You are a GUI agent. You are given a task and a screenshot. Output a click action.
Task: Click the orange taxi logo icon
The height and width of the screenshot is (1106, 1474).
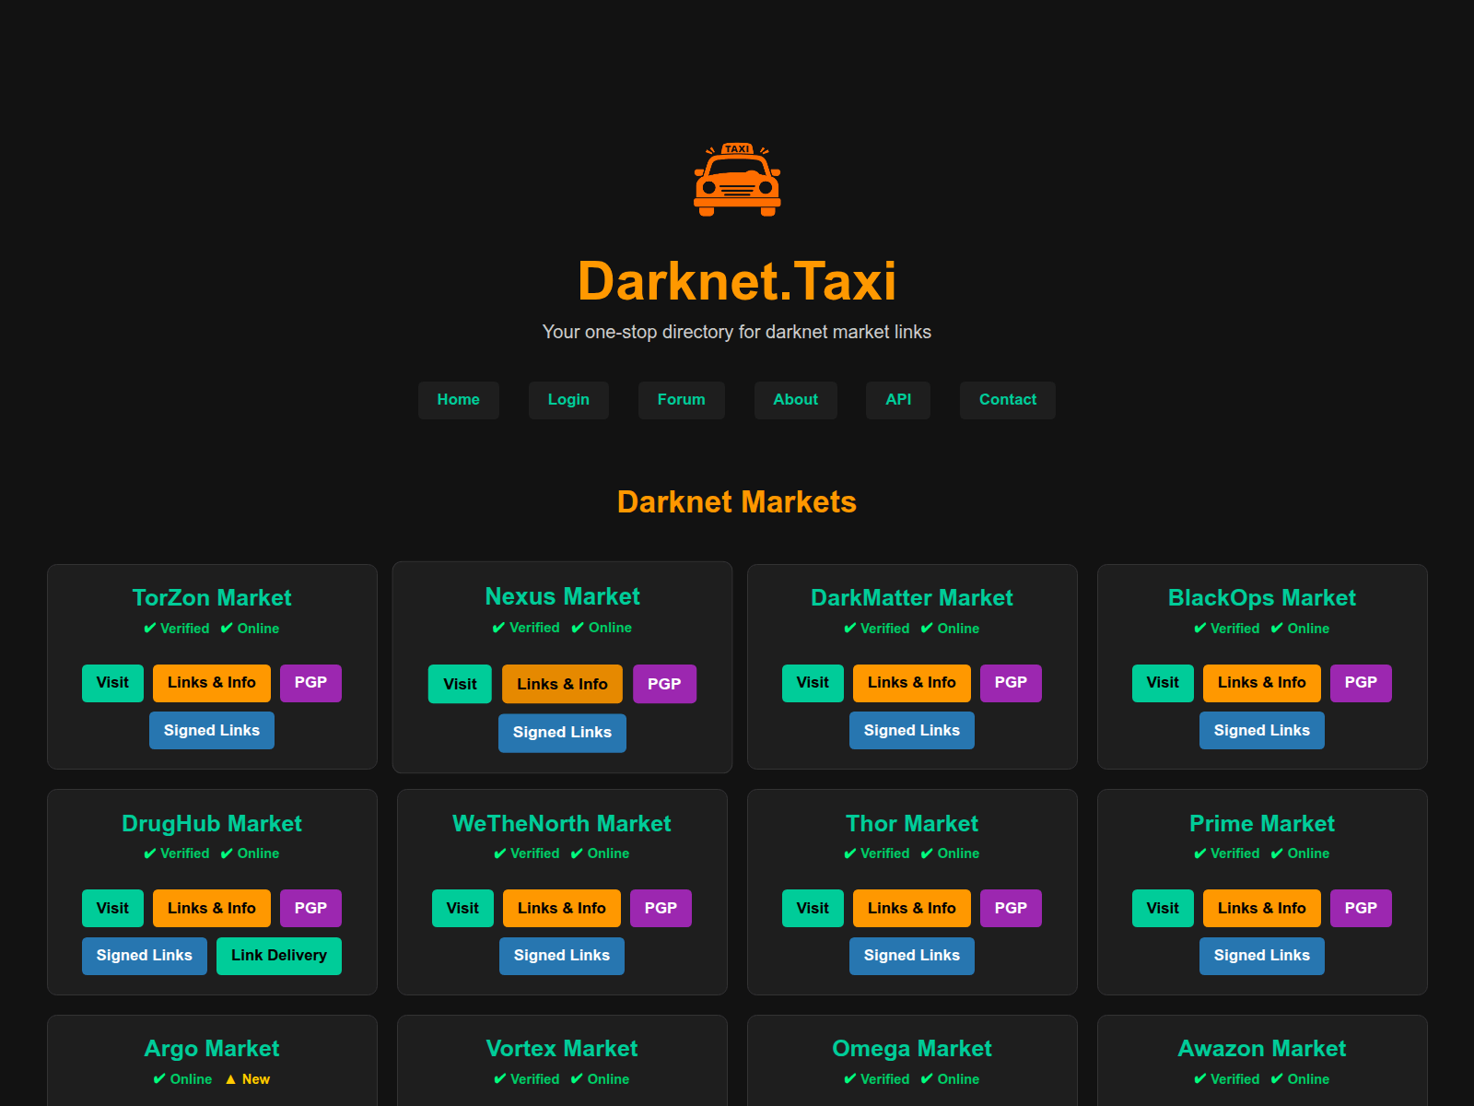click(x=737, y=180)
